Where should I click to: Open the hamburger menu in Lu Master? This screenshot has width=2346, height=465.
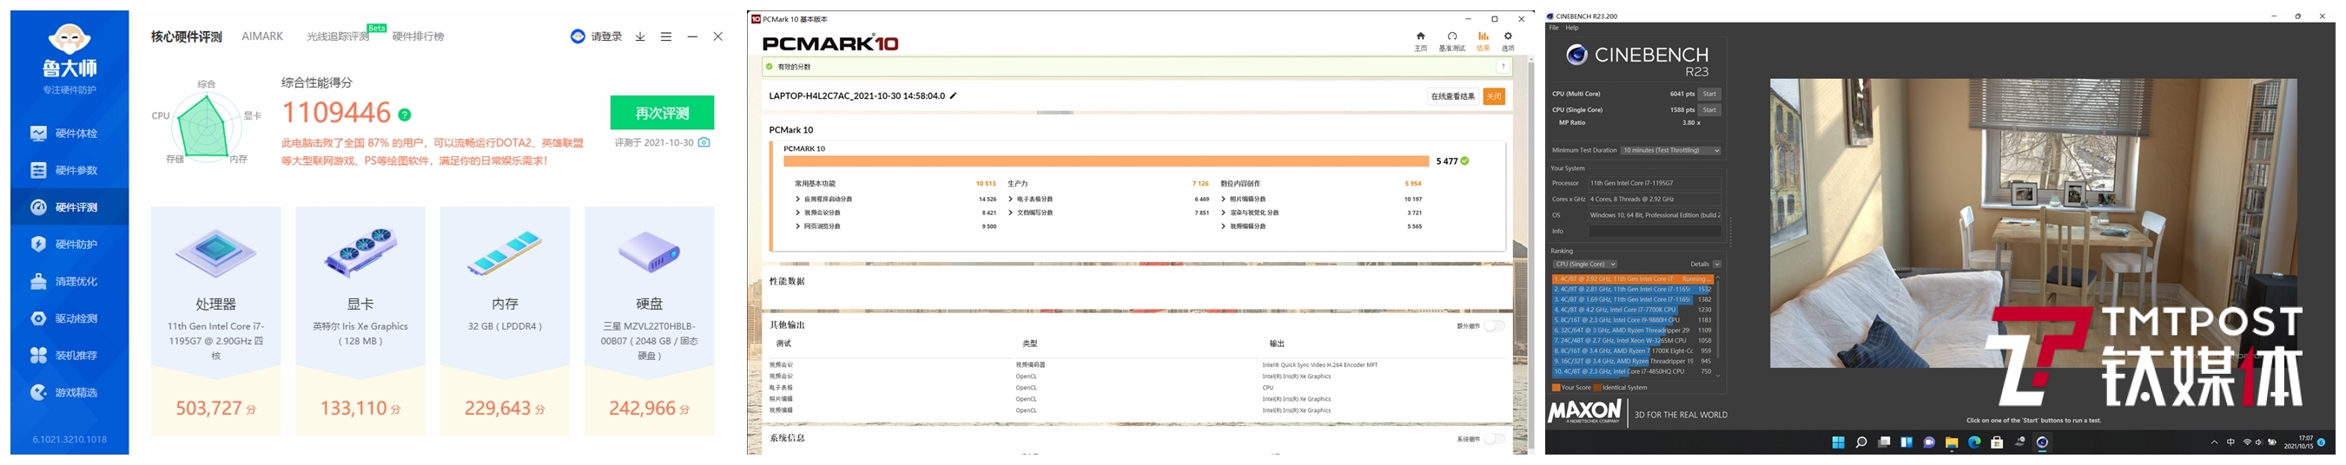tap(665, 36)
